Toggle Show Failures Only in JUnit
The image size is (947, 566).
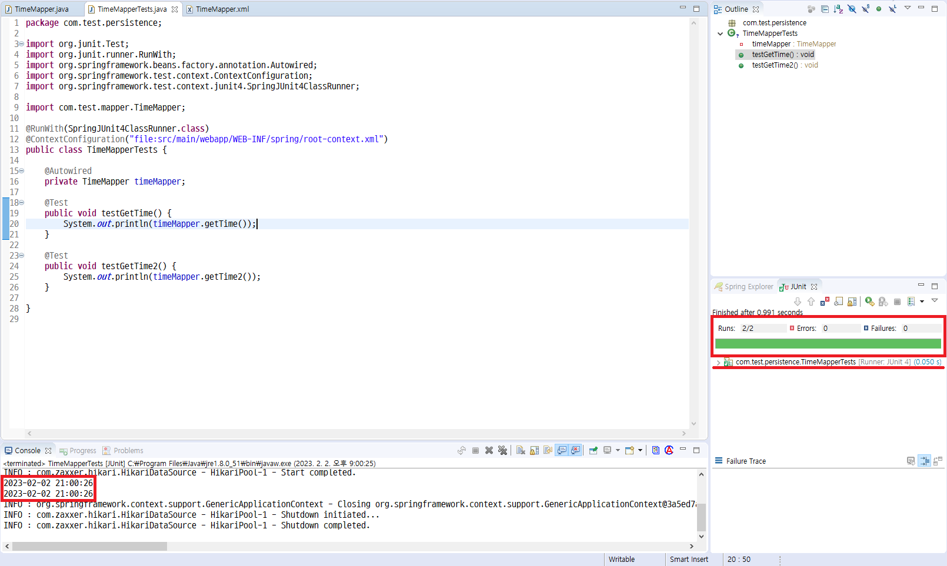[825, 302]
